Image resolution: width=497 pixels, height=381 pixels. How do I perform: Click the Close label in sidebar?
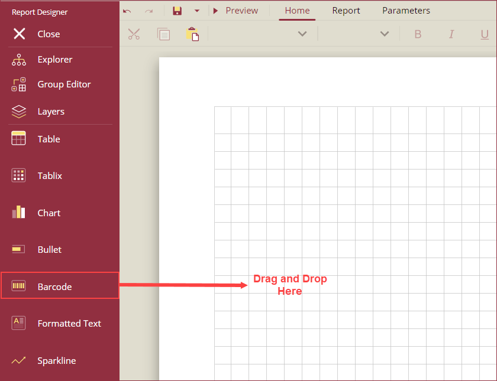click(x=49, y=34)
